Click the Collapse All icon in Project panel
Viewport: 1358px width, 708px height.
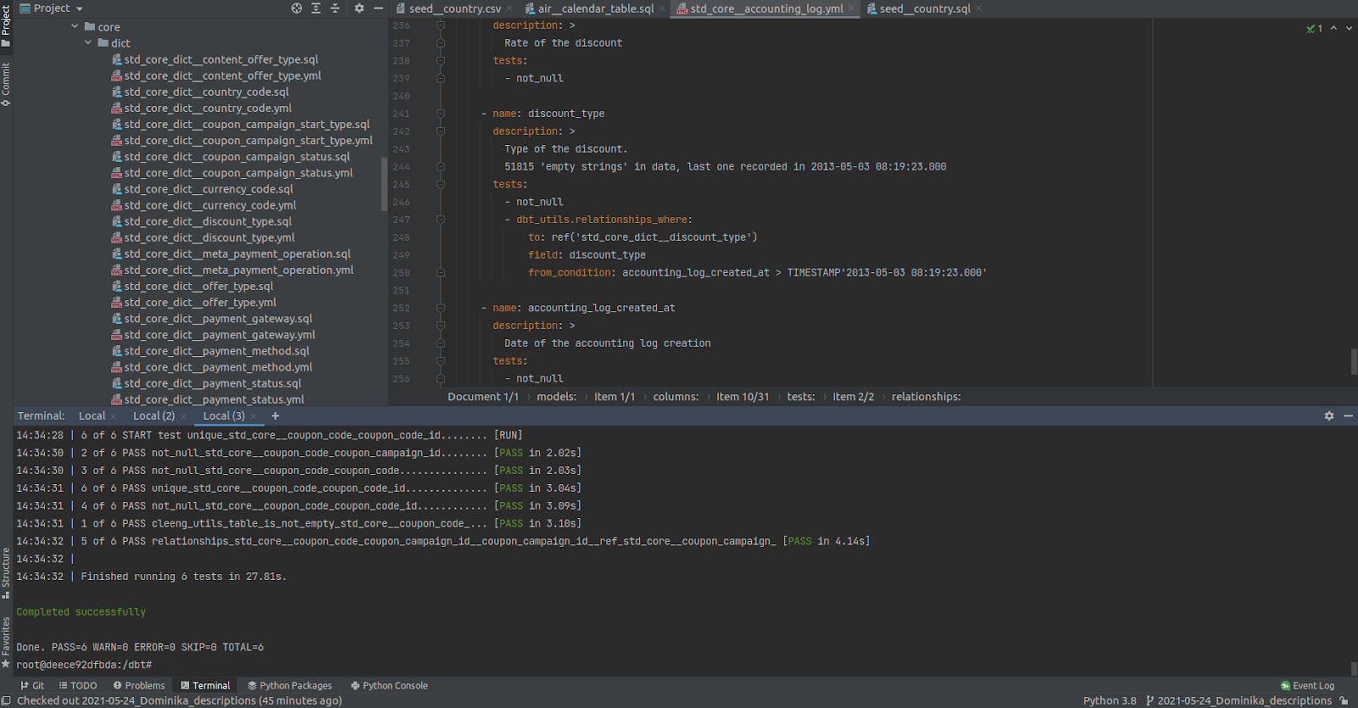(x=334, y=8)
